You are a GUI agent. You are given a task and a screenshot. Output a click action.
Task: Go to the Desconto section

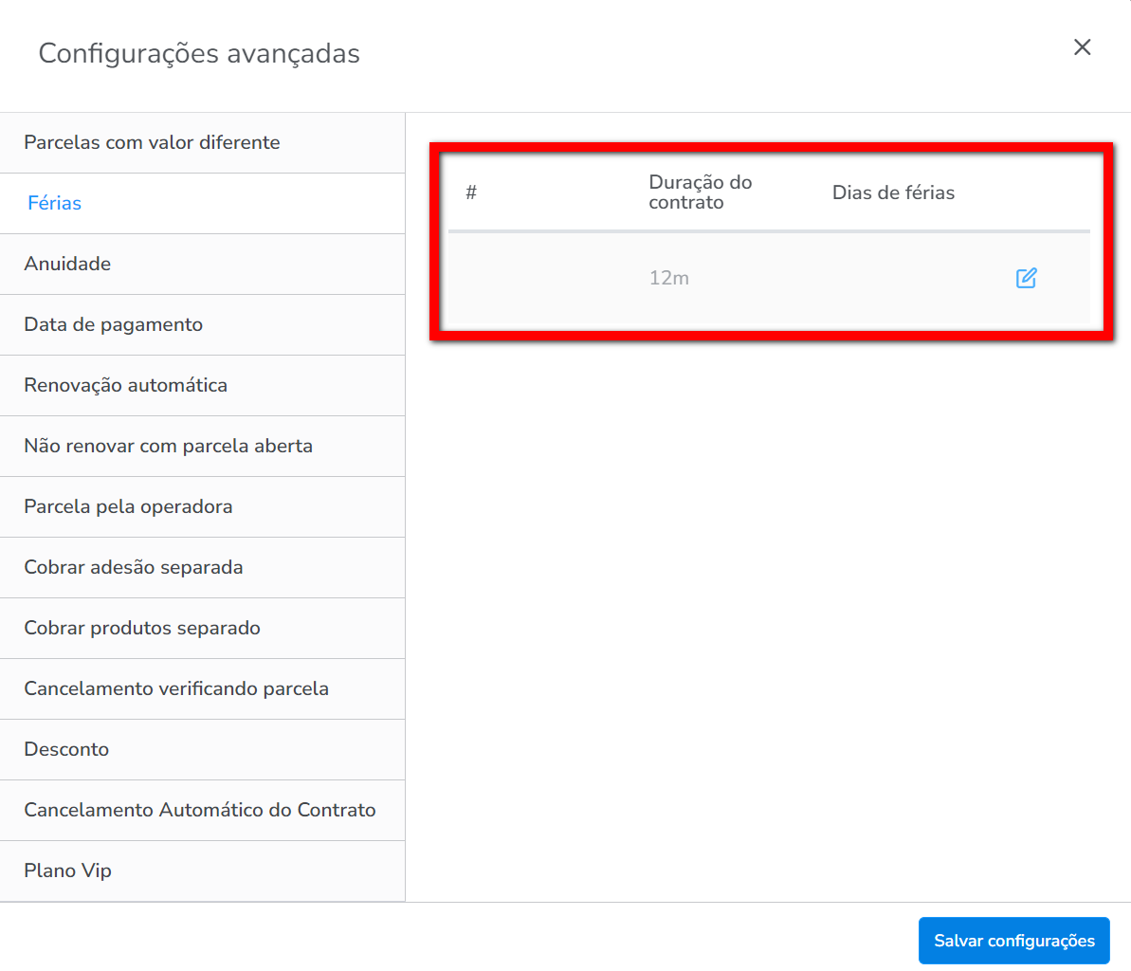click(66, 749)
